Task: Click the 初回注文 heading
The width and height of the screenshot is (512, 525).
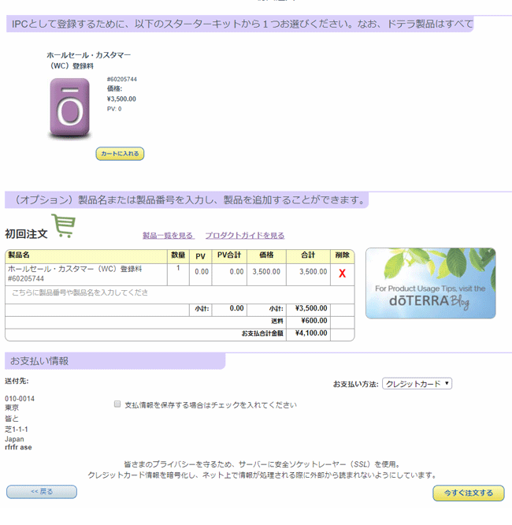Action: tap(26, 234)
